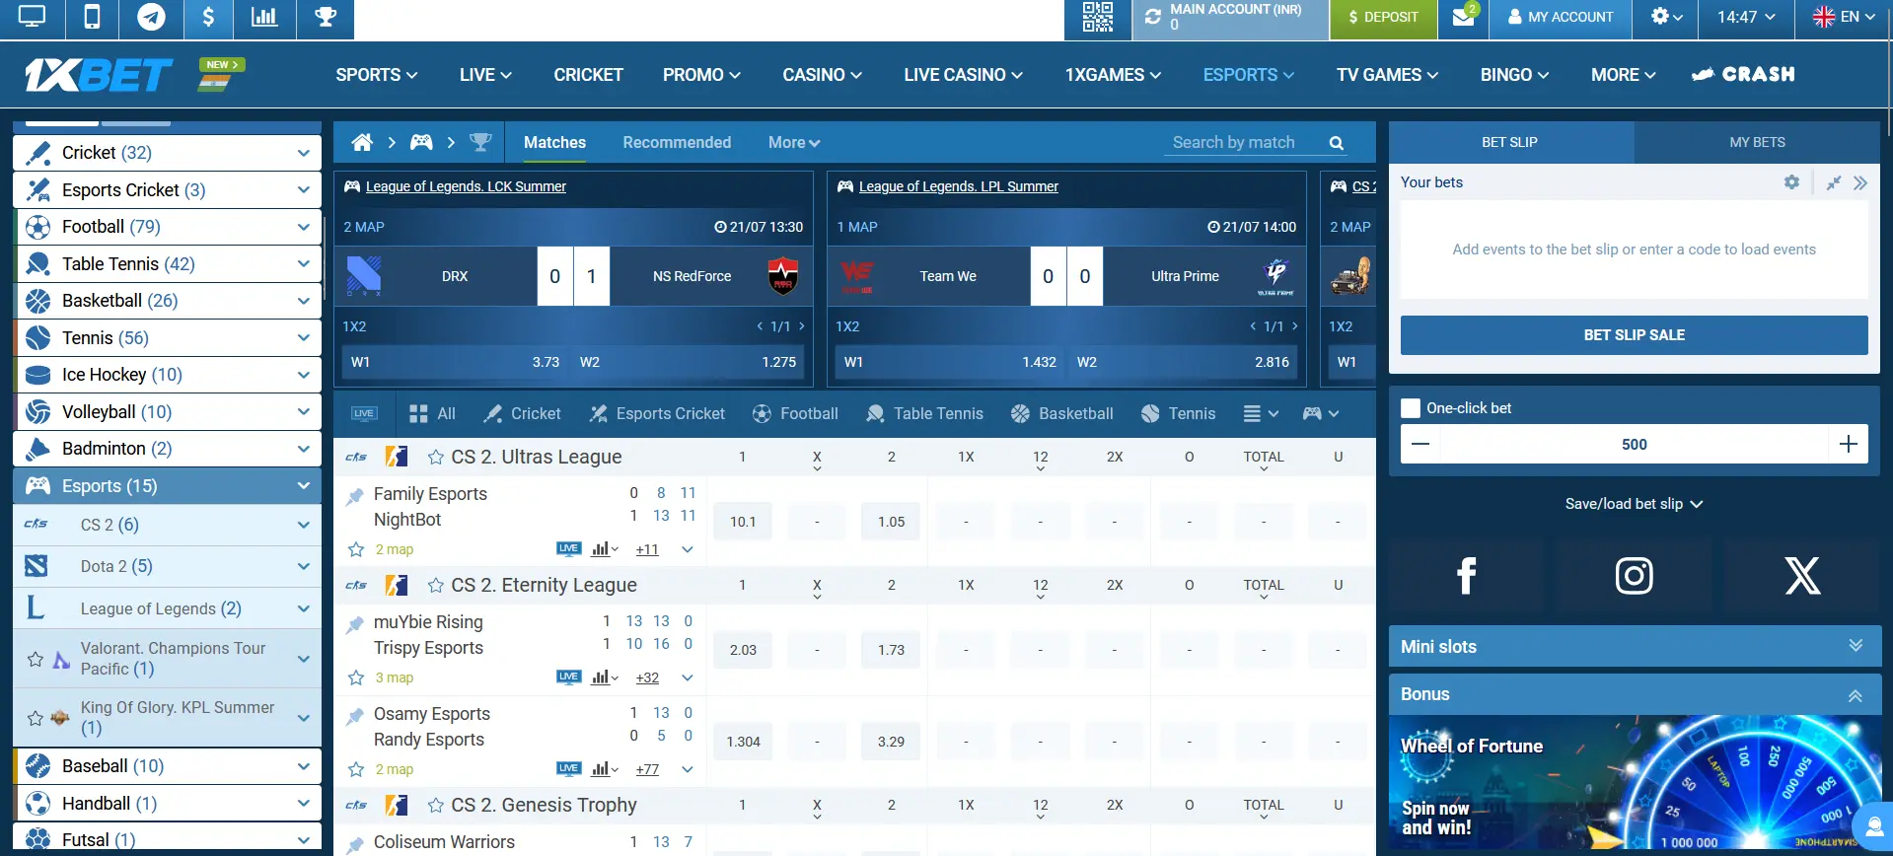The image size is (1893, 856).
Task: Open the live chat support icon
Action: (1873, 826)
